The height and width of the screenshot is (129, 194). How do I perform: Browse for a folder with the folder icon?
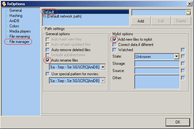tap(188, 12)
